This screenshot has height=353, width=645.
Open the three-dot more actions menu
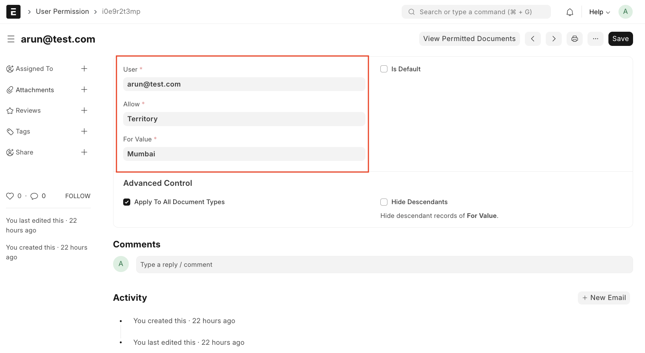(595, 39)
